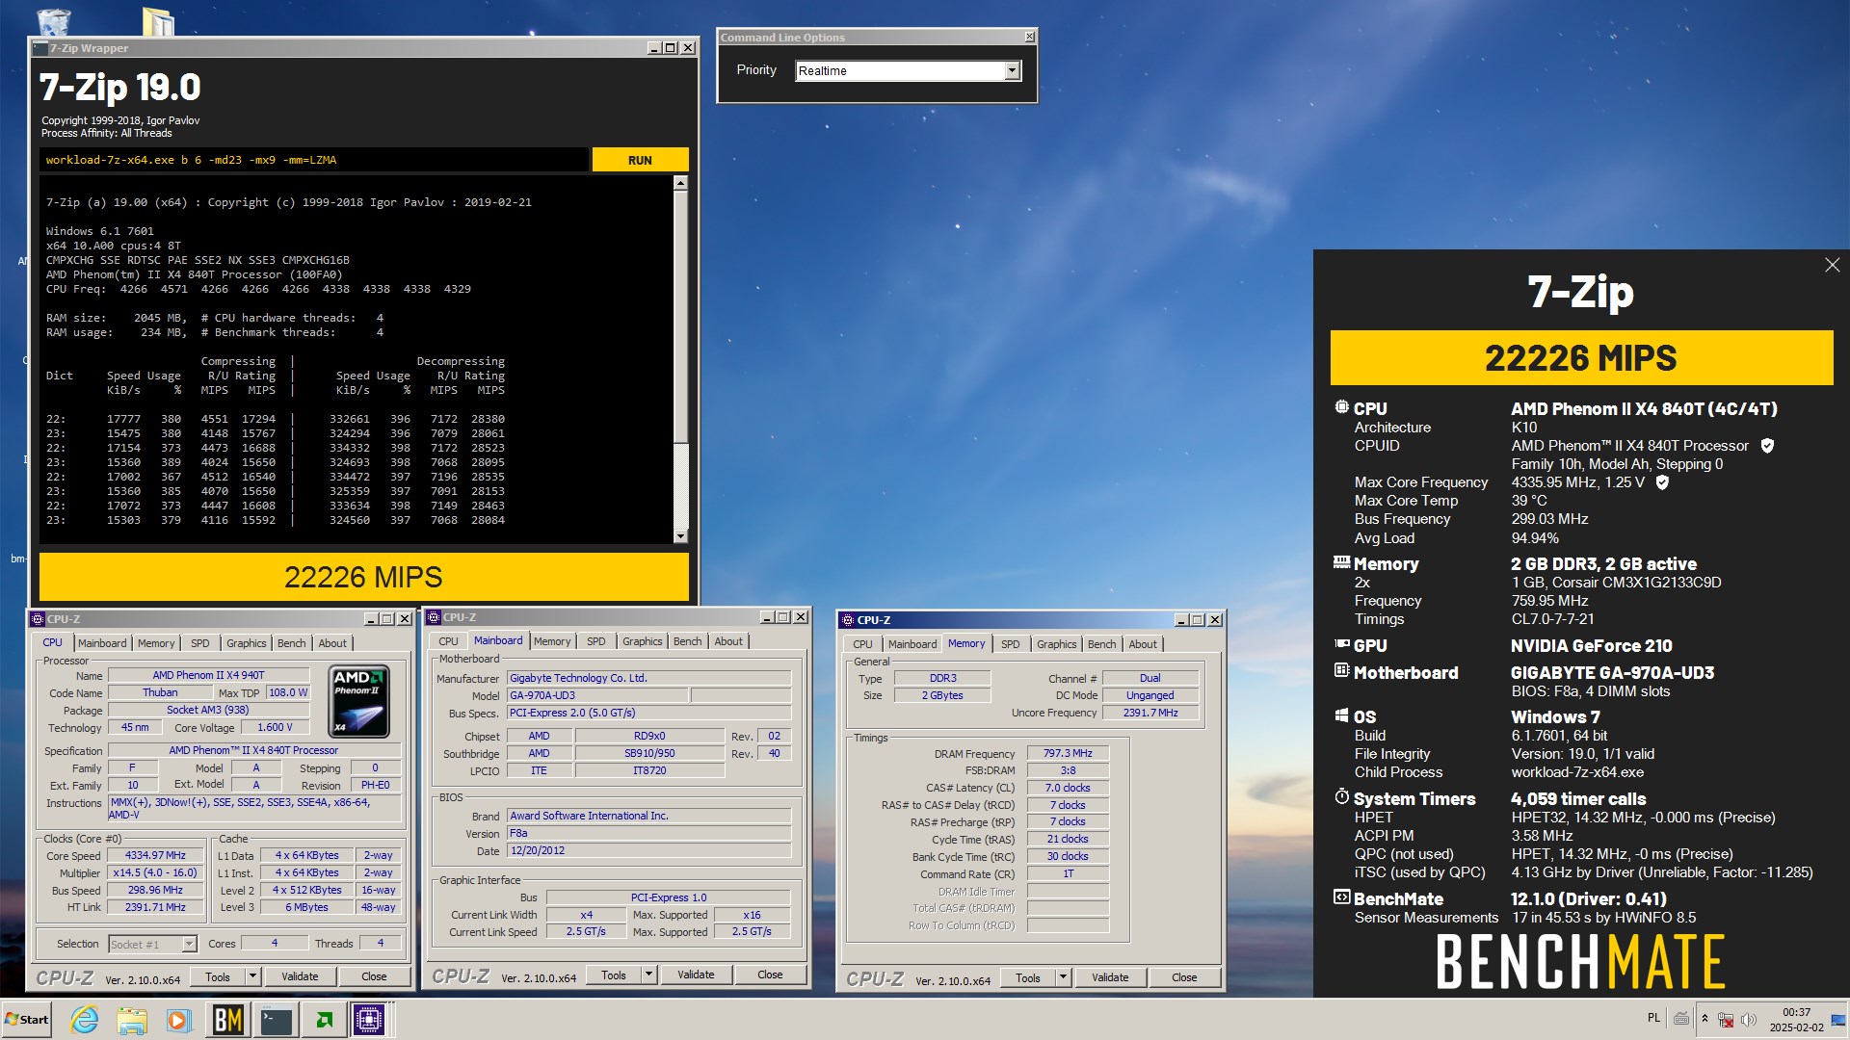
Task: Switch to the console window taskbar icon
Action: tap(276, 1019)
